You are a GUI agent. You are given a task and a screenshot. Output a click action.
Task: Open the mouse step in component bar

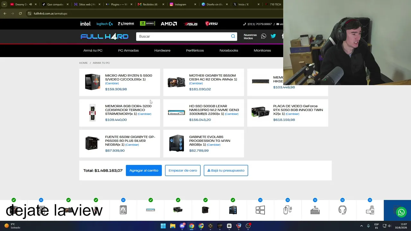tap(288, 210)
